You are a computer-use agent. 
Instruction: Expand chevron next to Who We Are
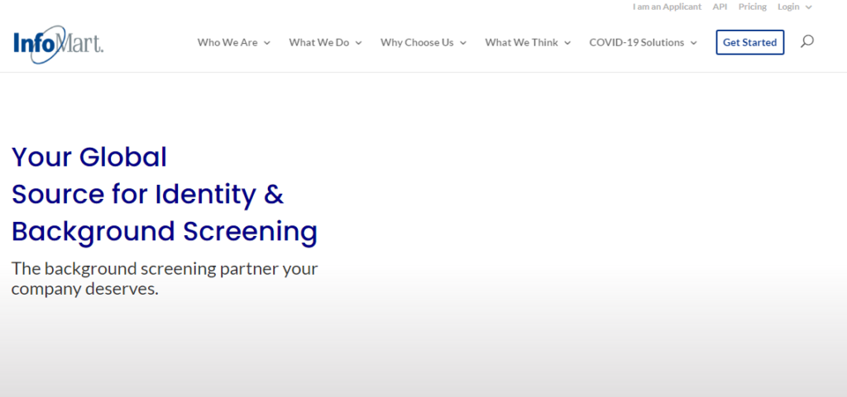[267, 43]
